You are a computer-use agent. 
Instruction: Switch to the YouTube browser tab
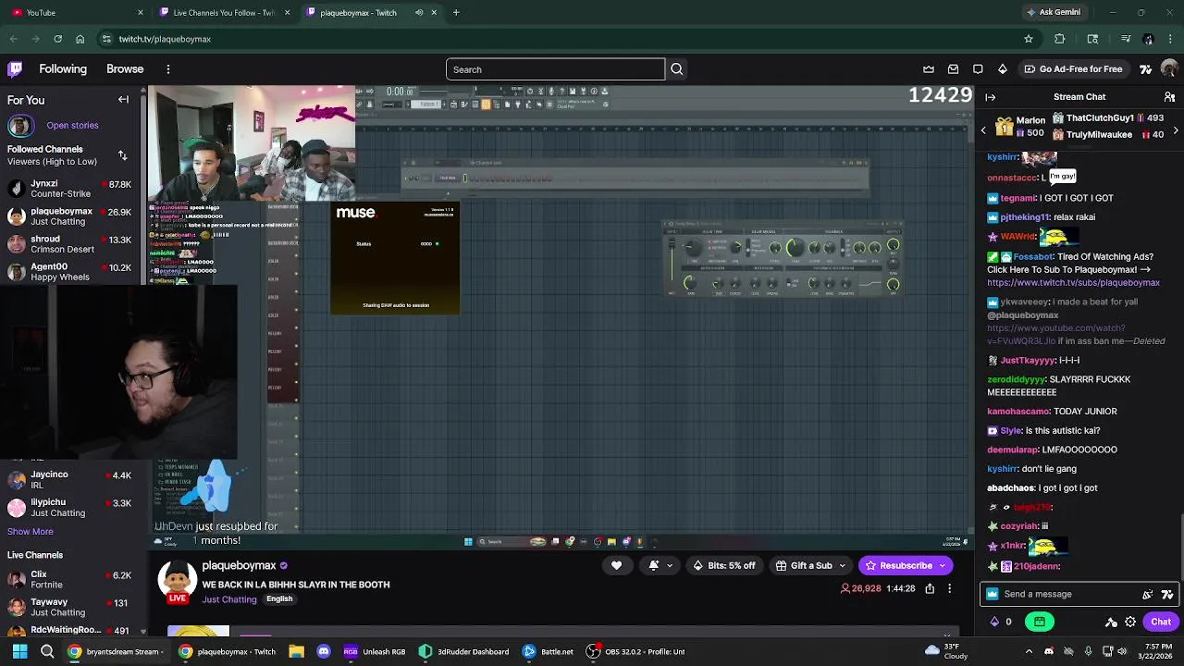(x=72, y=12)
